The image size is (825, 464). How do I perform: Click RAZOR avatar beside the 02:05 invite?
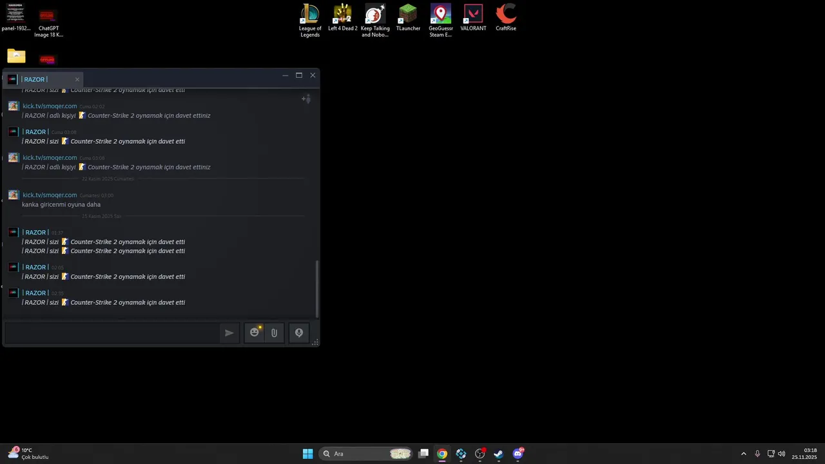[x=13, y=267]
